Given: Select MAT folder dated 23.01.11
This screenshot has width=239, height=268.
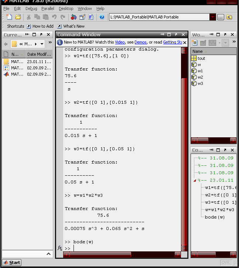Looking at the screenshot, I should coord(27,62).
